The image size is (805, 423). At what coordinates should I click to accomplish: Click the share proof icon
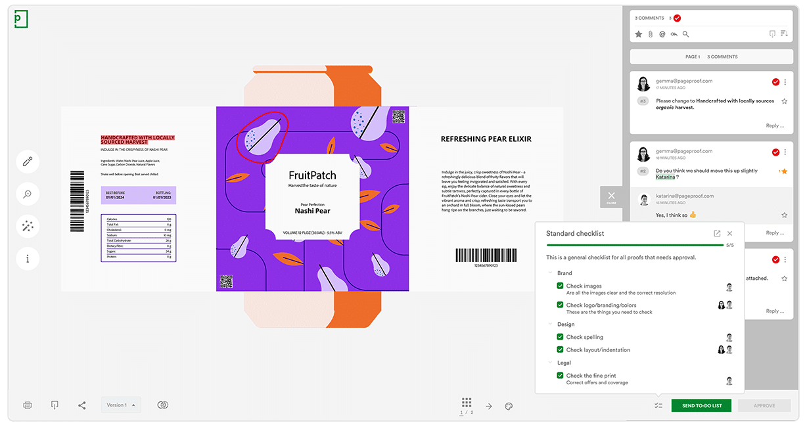[x=81, y=405]
